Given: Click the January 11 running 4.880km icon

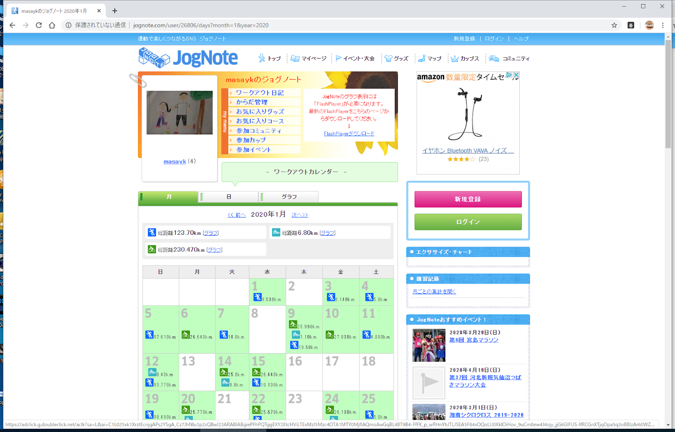Looking at the screenshot, I should point(367,335).
